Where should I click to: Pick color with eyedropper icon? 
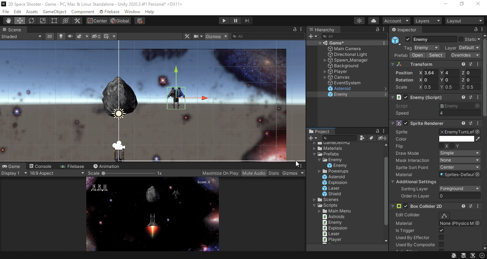pos(478,139)
